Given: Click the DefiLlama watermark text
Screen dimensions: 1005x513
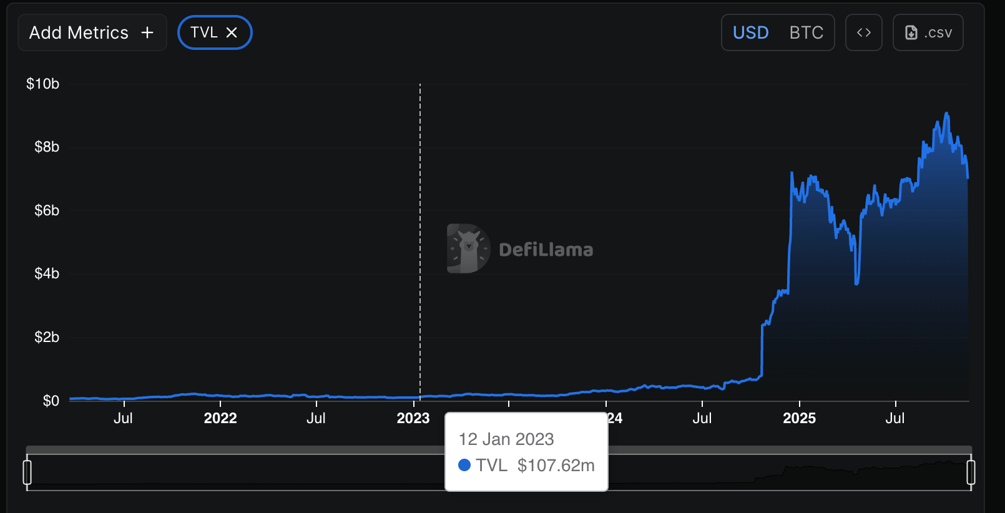Looking at the screenshot, I should [546, 250].
